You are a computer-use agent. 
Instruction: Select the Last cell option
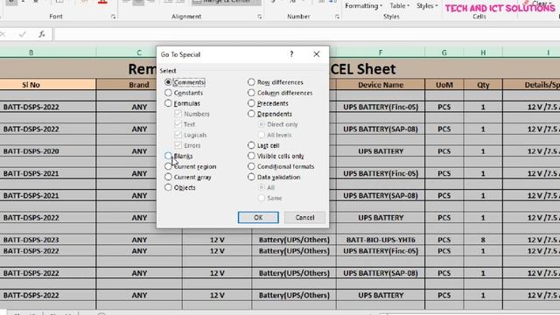pyautogui.click(x=263, y=145)
